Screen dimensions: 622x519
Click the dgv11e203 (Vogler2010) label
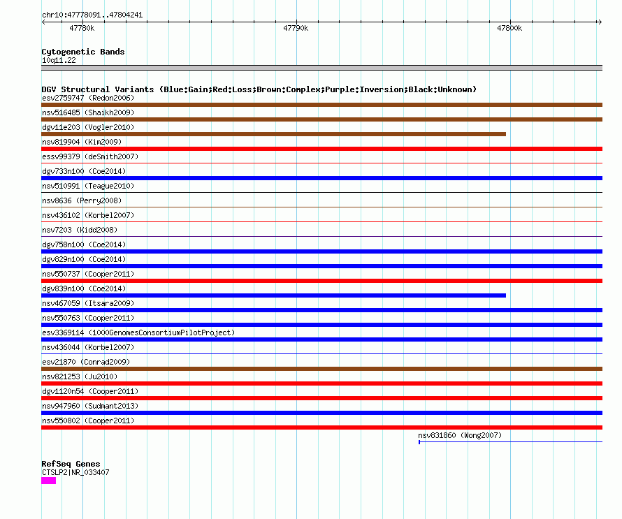pos(88,127)
